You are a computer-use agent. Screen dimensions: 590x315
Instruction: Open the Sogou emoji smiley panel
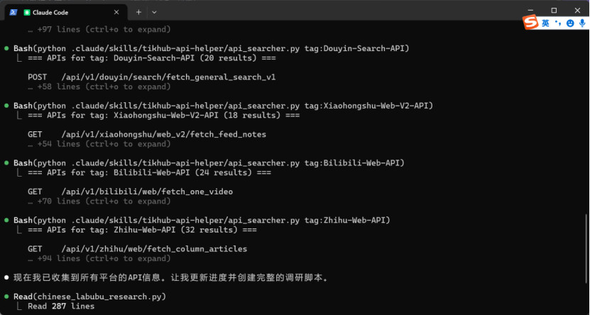[x=570, y=23]
